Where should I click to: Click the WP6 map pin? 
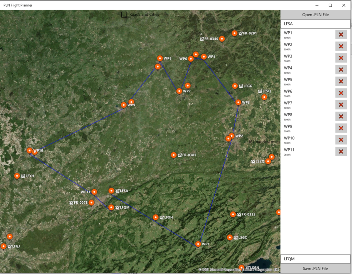(x=191, y=59)
